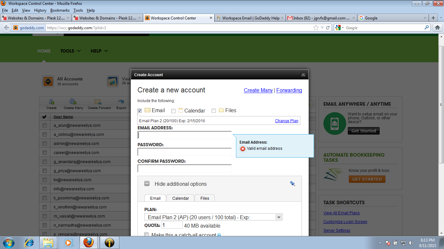The image size is (444, 249).
Task: Open the Firefox home page icon
Action: (438, 28)
